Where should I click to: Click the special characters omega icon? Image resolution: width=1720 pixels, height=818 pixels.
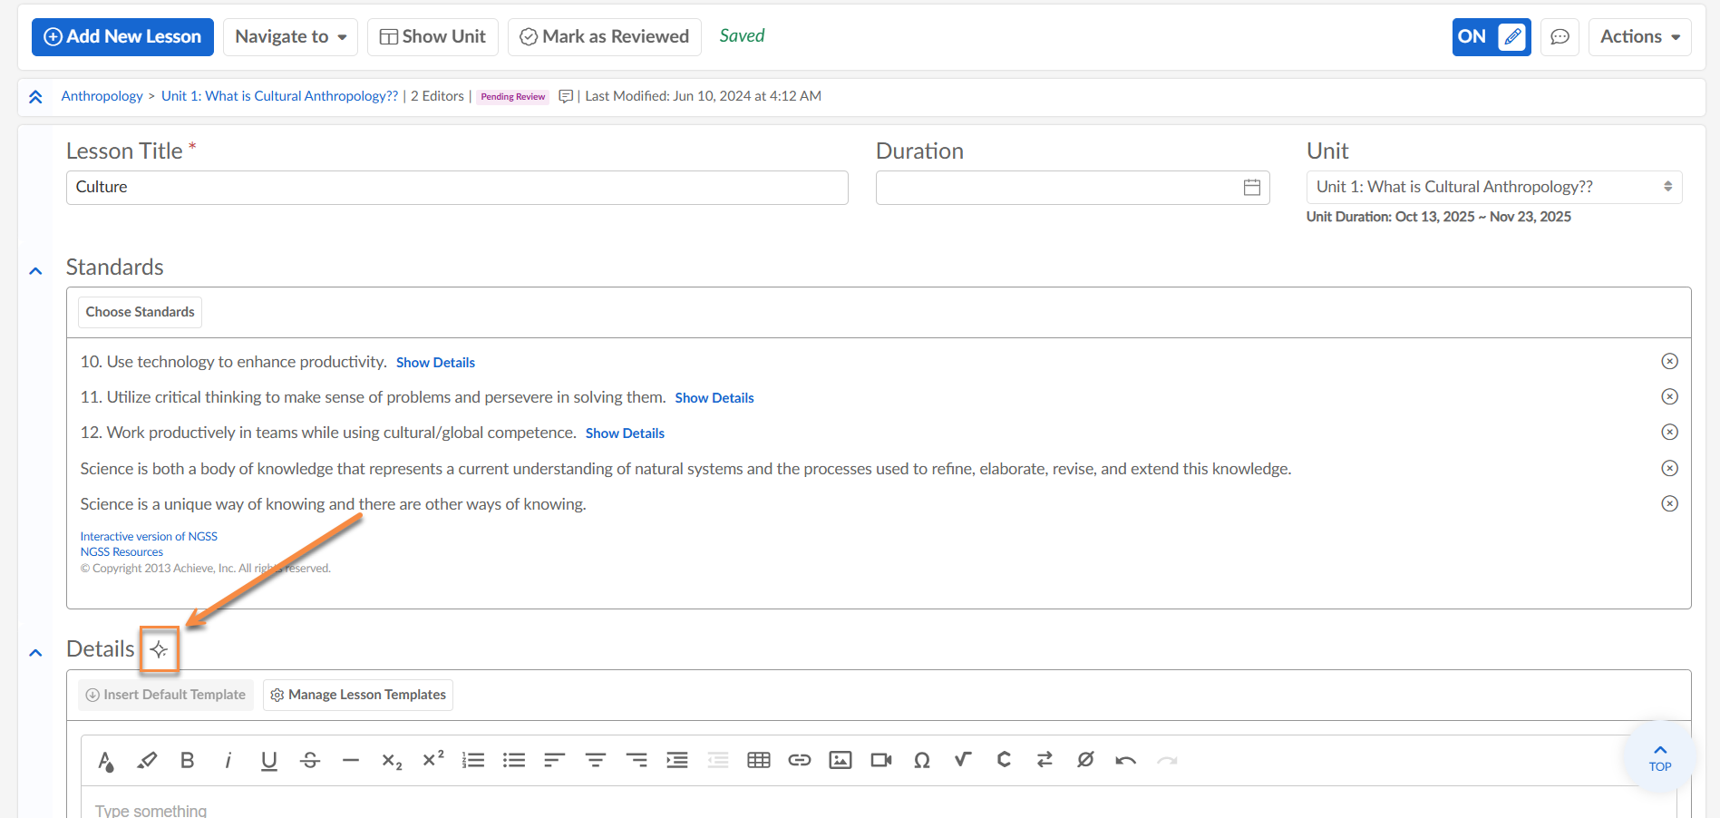922,760
